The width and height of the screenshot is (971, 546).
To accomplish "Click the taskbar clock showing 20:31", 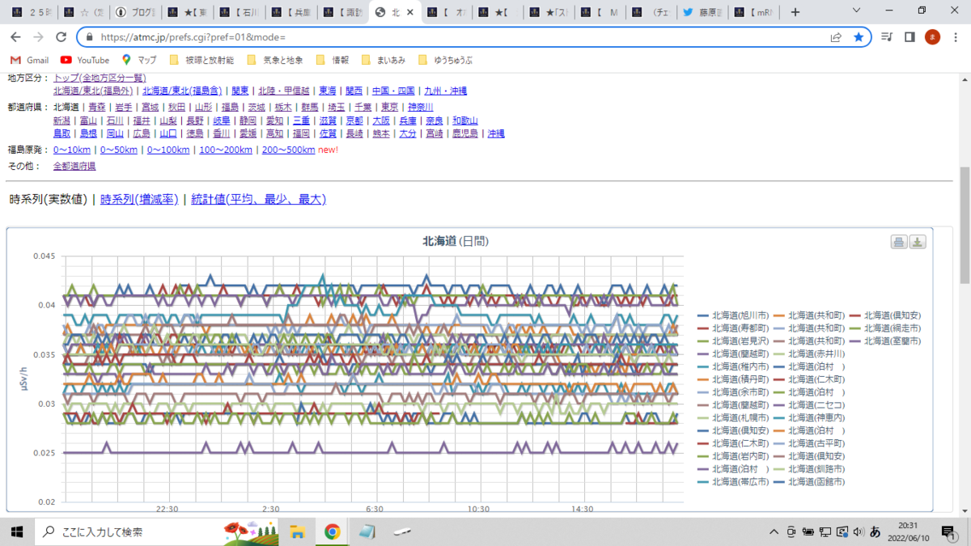I will (907, 531).
